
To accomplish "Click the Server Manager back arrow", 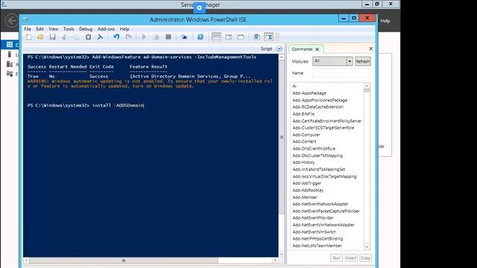I will pyautogui.click(x=12, y=21).
